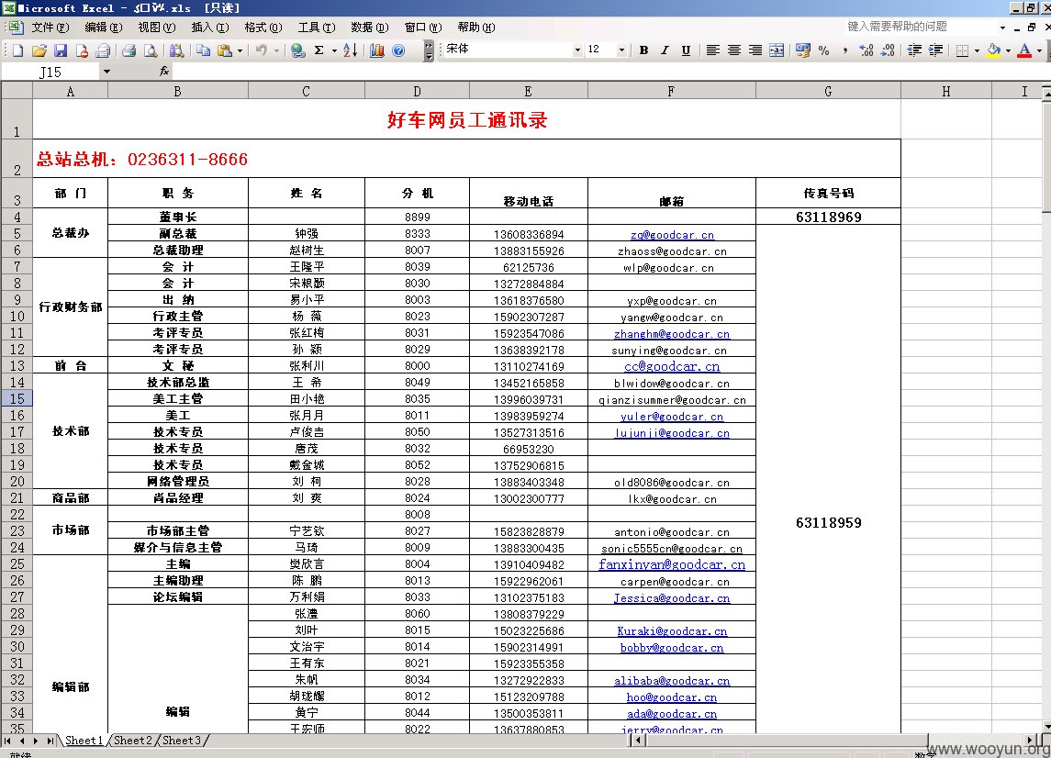
Task: Open the font size dropdown showing 12
Action: (622, 50)
